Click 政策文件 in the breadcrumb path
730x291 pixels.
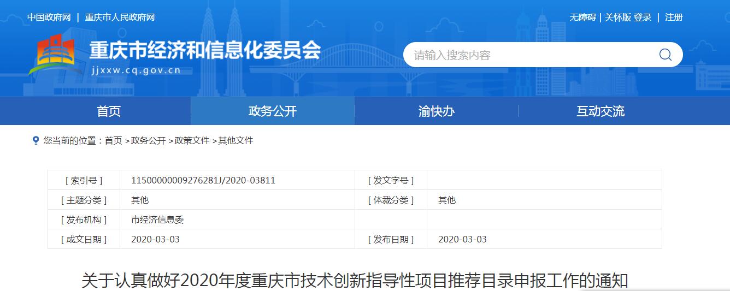[x=192, y=141]
